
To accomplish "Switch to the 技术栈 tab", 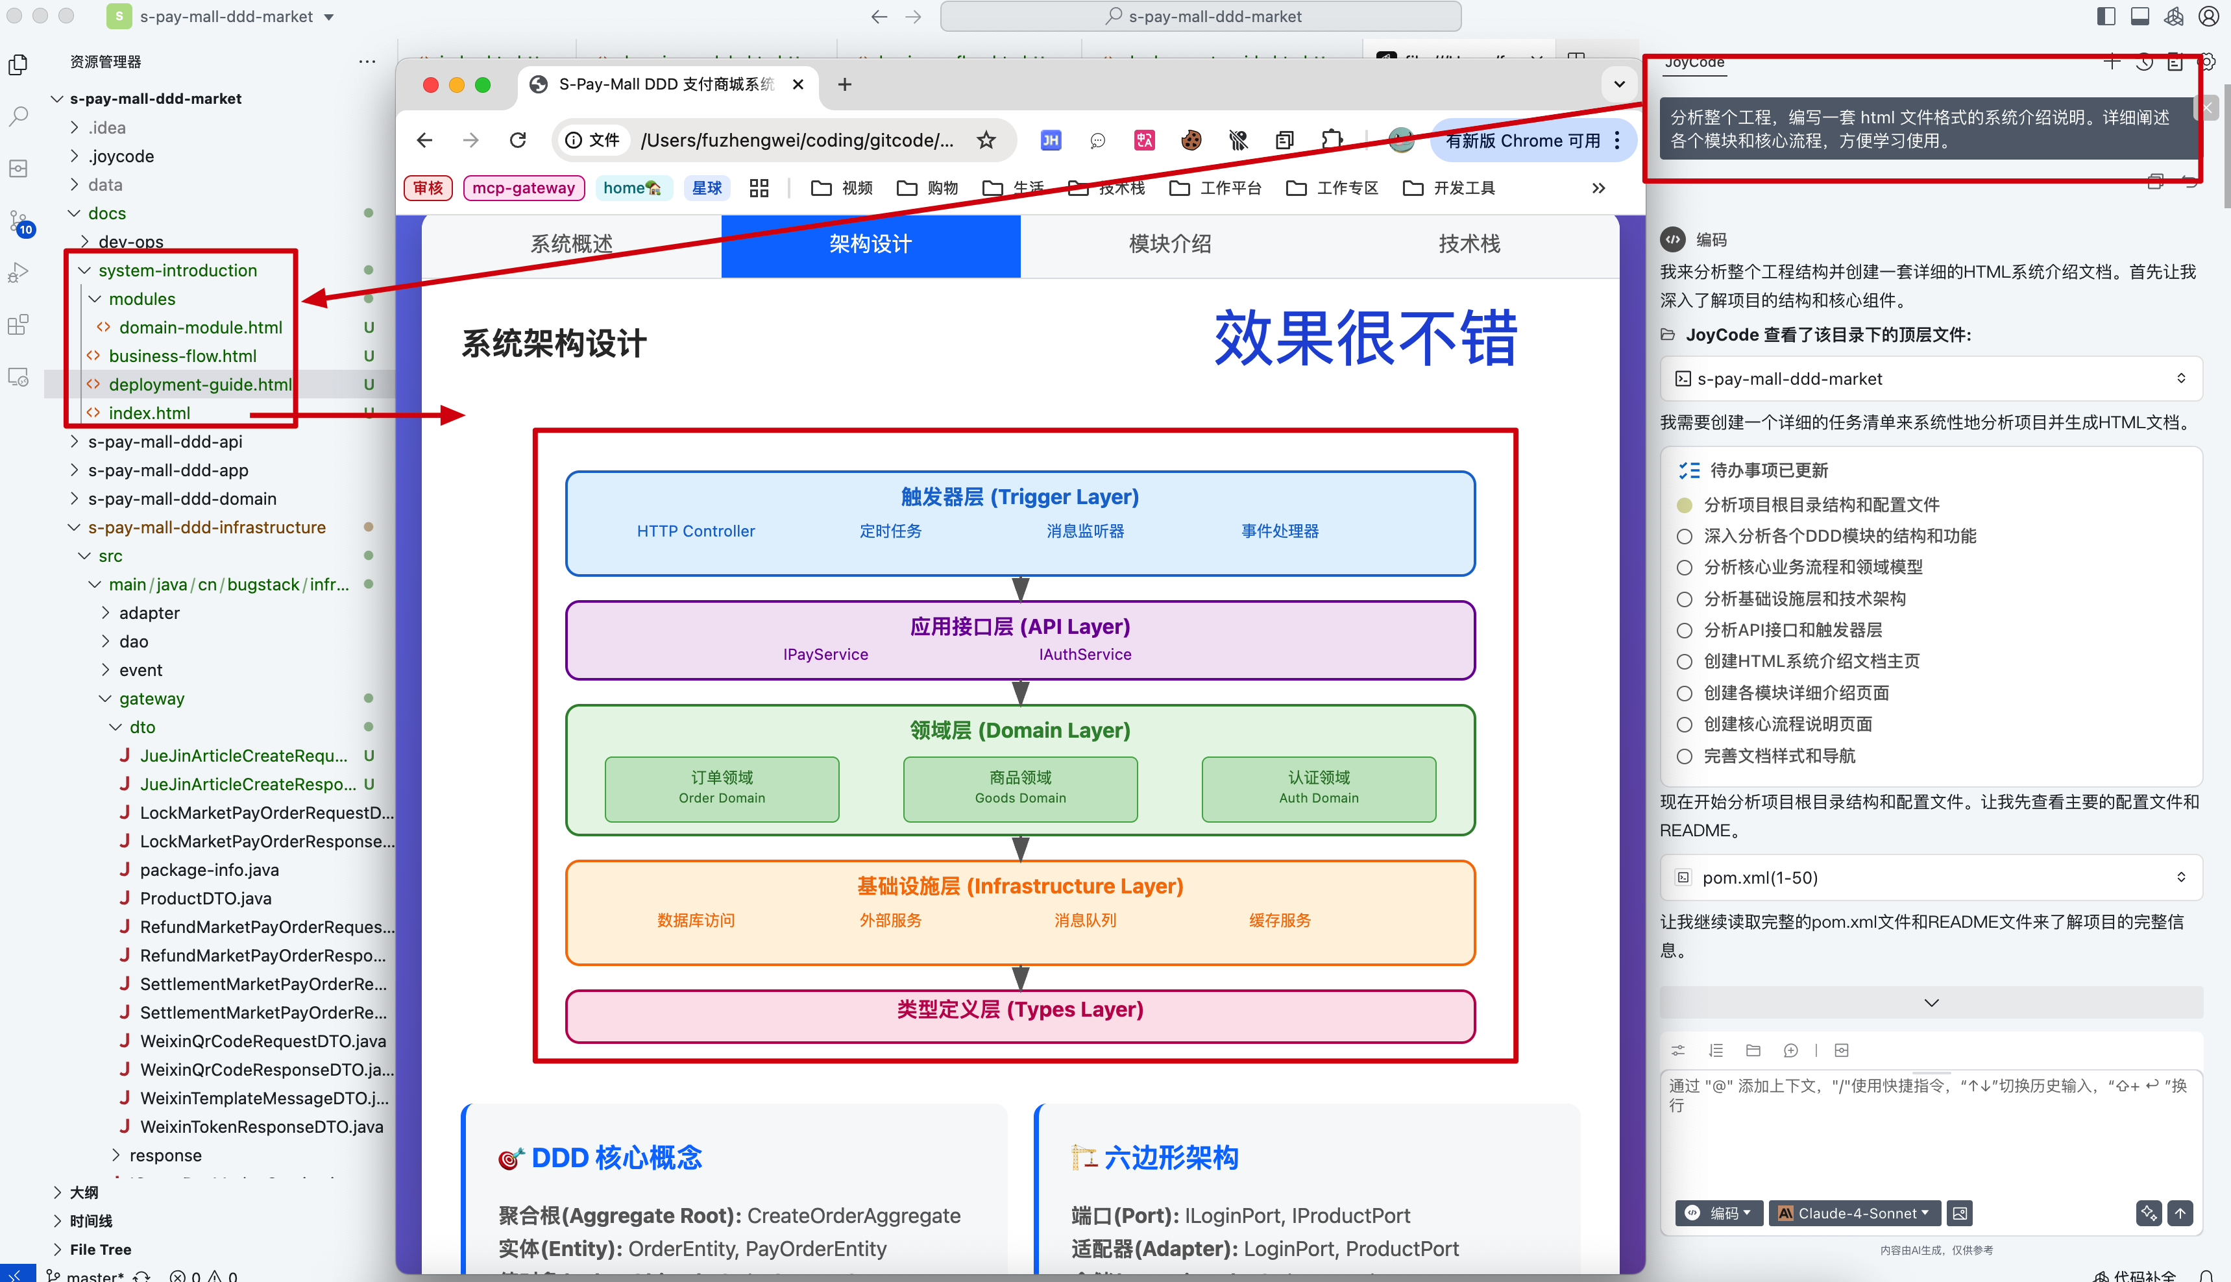I will pos(1469,244).
